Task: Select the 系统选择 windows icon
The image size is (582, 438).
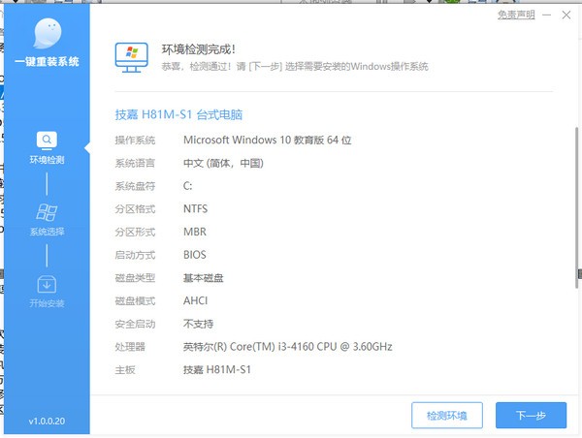Action: pos(47,212)
